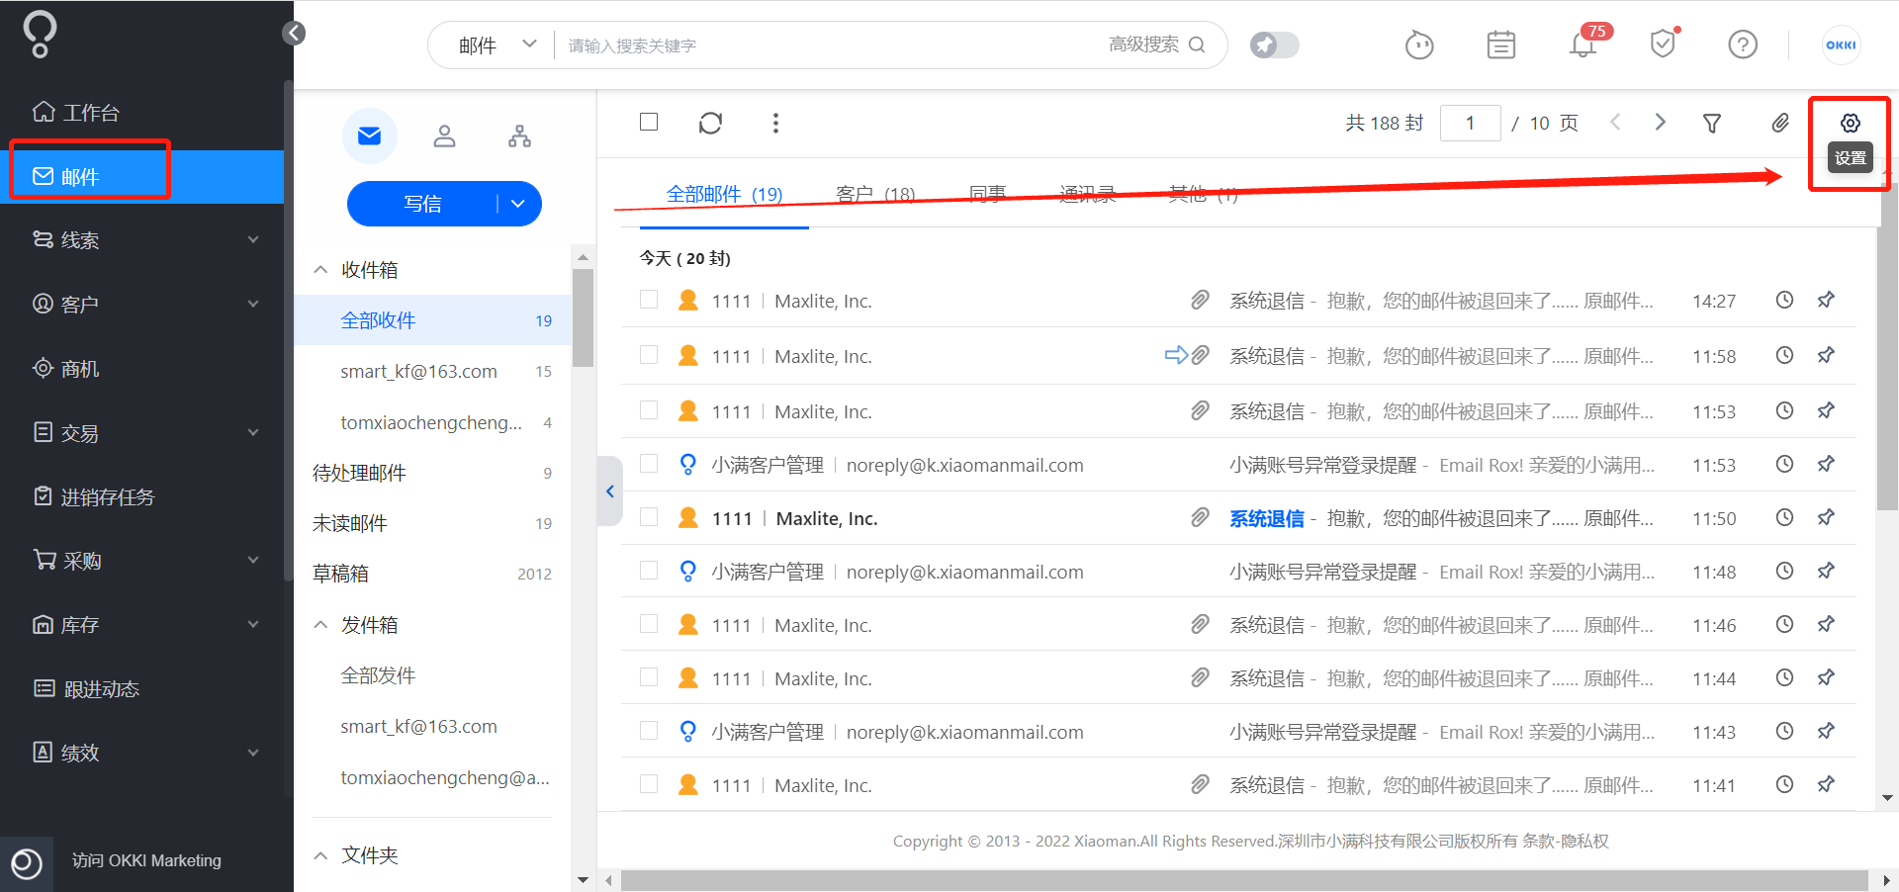The image size is (1899, 892).
Task: Open the more options vertical dots menu
Action: 775,123
